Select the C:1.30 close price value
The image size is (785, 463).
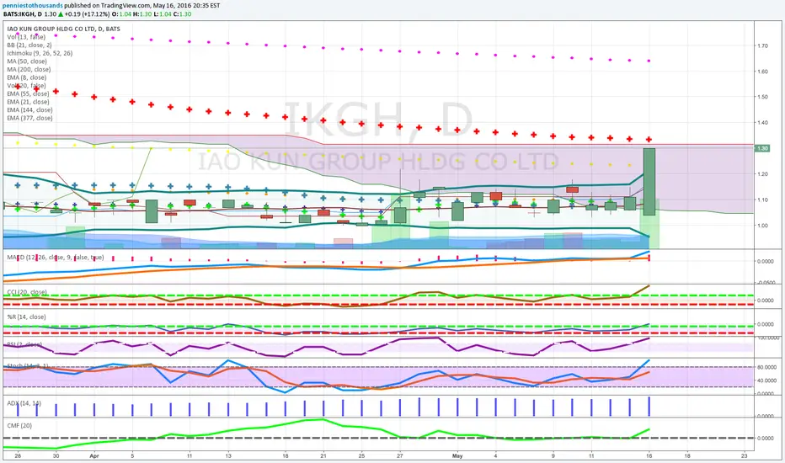pos(182,14)
